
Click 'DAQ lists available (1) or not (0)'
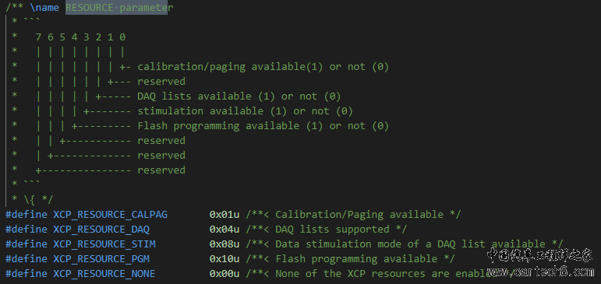pyautogui.click(x=239, y=96)
